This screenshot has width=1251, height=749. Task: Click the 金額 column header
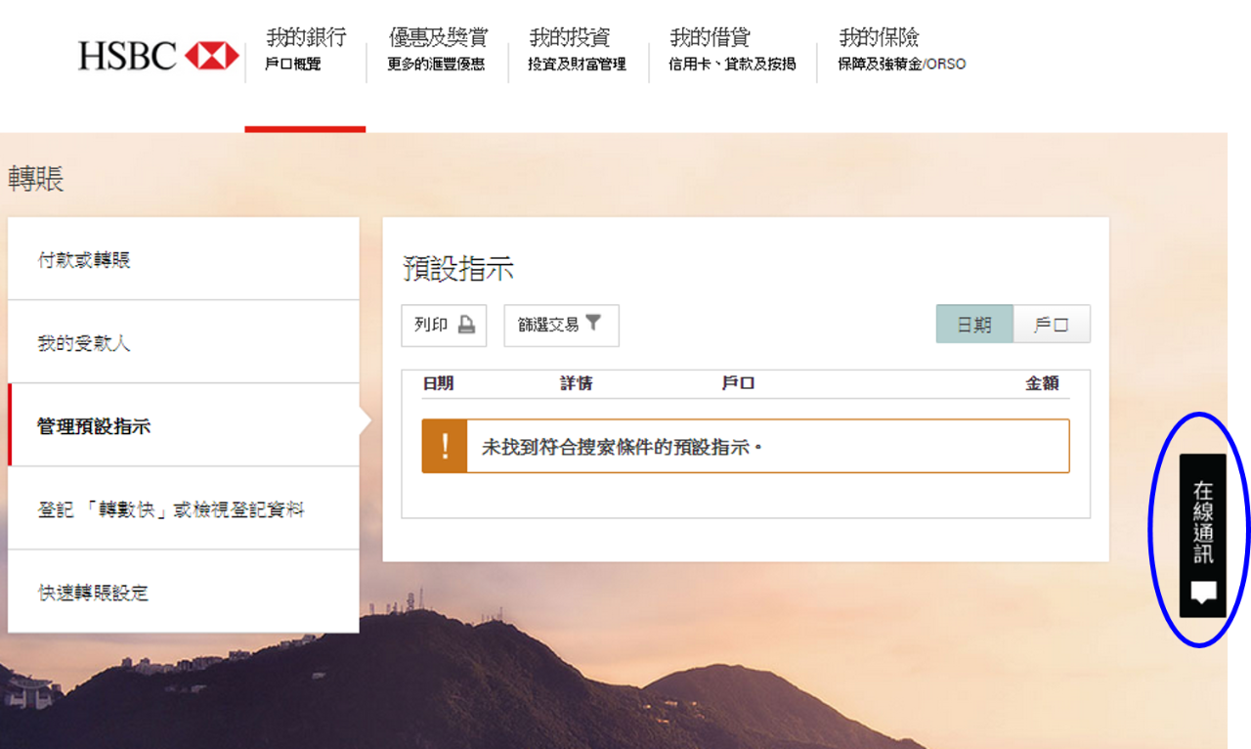[1042, 383]
